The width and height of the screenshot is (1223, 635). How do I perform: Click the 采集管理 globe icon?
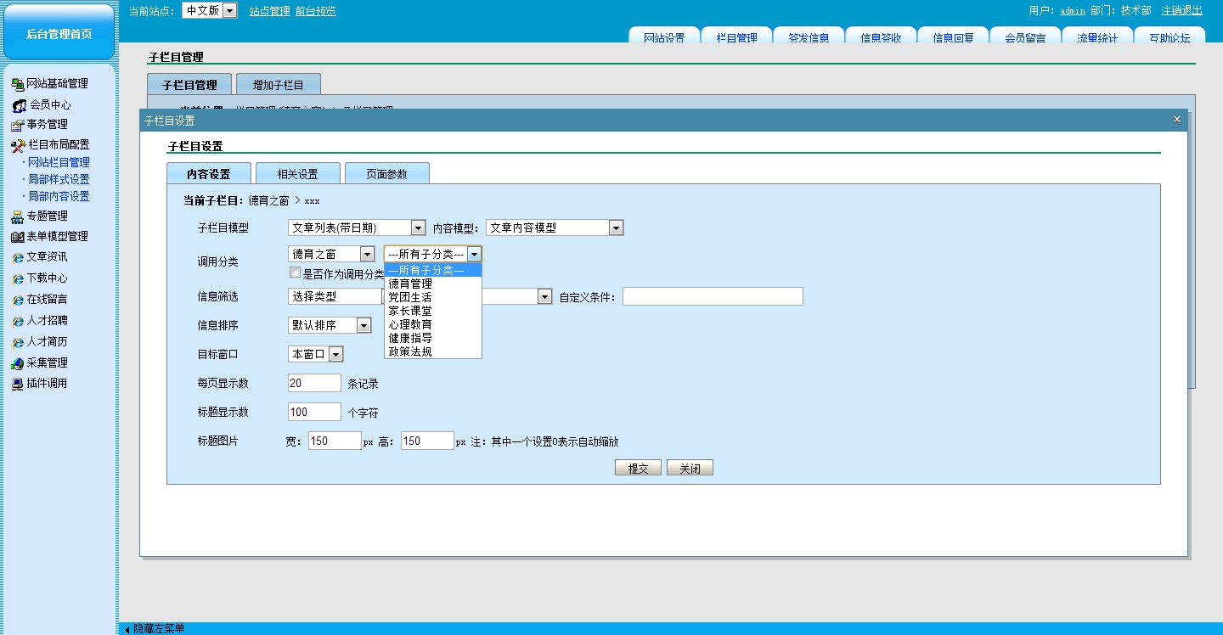click(17, 363)
